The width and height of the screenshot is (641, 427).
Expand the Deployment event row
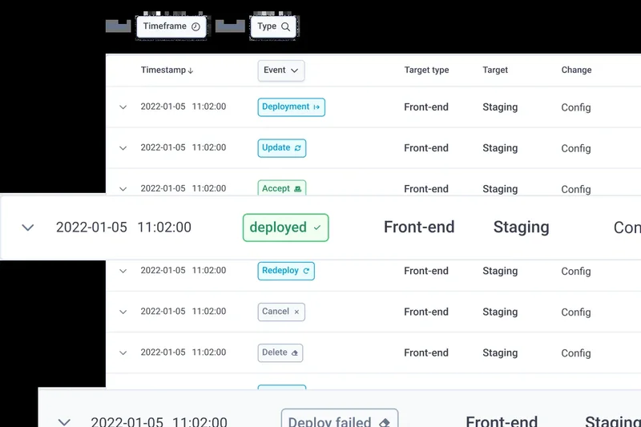click(123, 107)
